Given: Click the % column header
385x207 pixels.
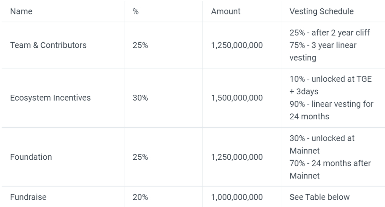Looking at the screenshot, I should (135, 12).
